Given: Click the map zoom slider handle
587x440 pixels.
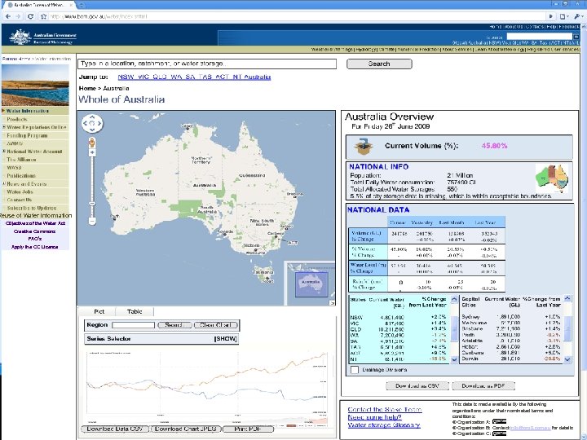Looking at the screenshot, I should [x=92, y=204].
